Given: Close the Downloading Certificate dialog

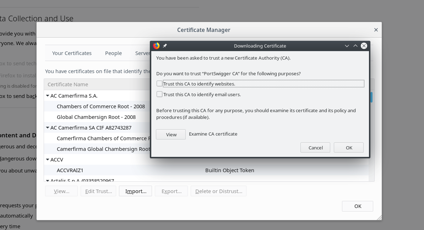Looking at the screenshot, I should pyautogui.click(x=364, y=46).
